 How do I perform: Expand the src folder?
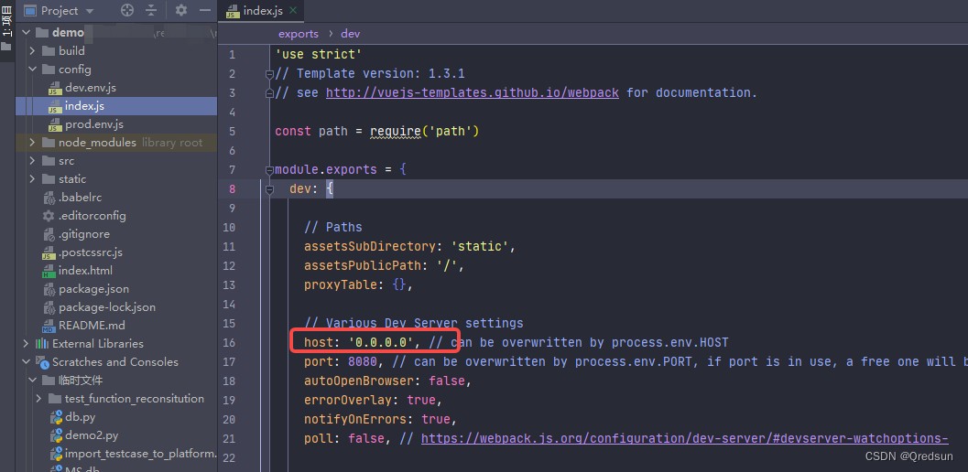click(x=33, y=161)
